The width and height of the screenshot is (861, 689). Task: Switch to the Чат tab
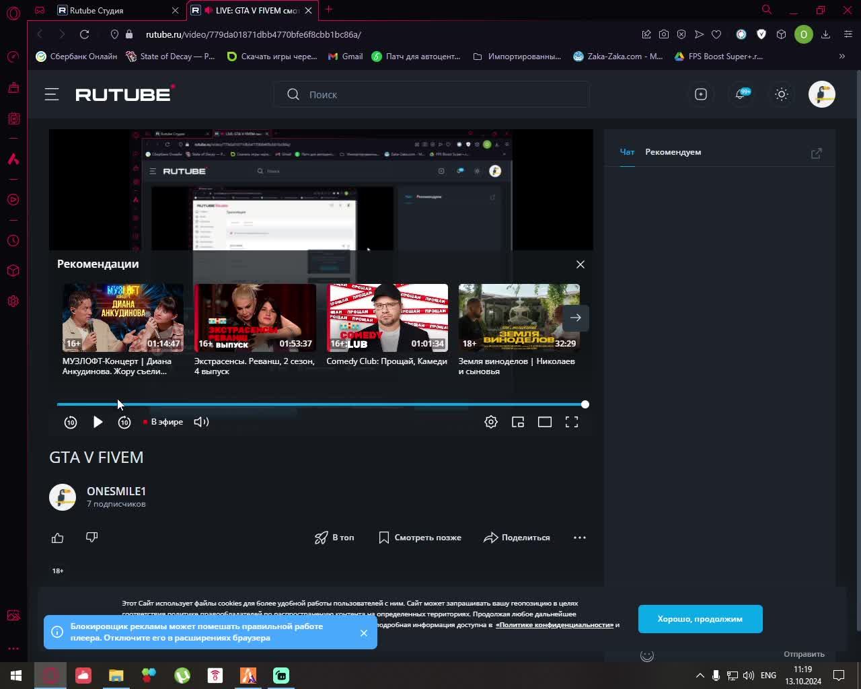pos(627,152)
